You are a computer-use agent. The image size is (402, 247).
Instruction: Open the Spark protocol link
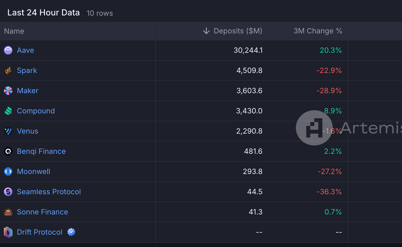pos(27,70)
